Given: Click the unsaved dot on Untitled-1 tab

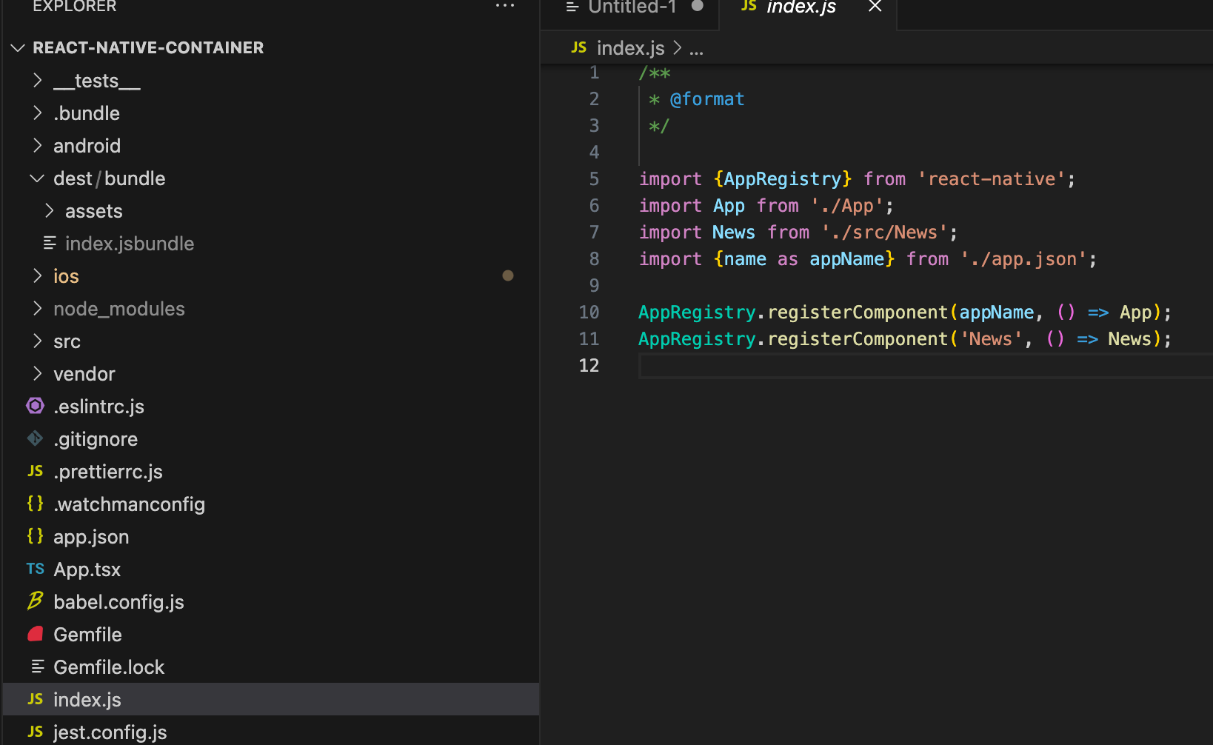Looking at the screenshot, I should tap(697, 5).
